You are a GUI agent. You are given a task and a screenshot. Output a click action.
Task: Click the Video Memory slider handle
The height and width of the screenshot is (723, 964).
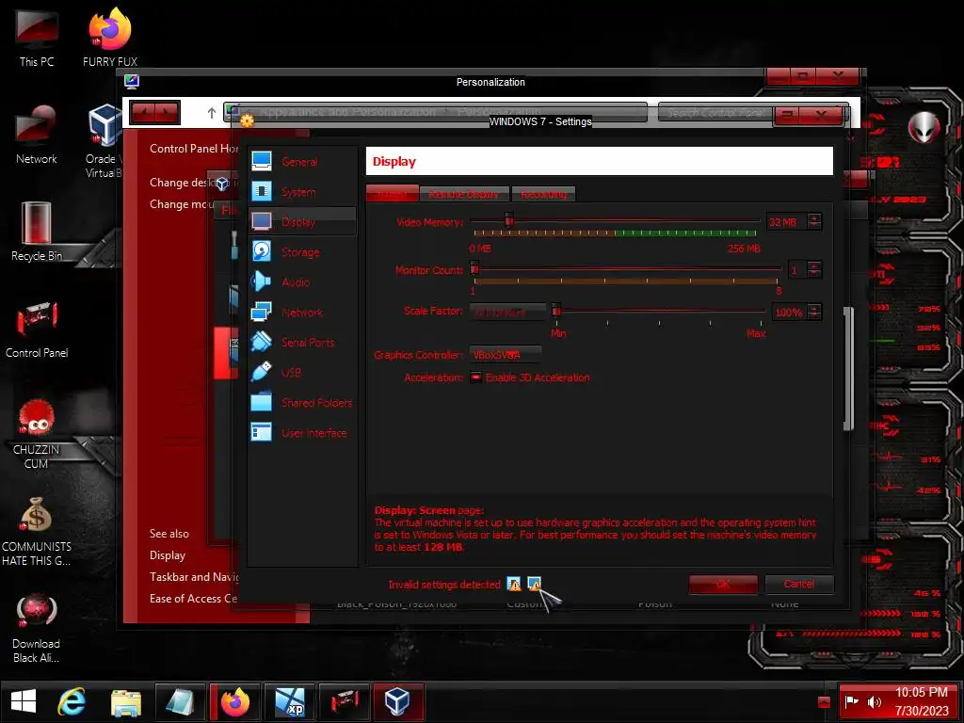(509, 219)
